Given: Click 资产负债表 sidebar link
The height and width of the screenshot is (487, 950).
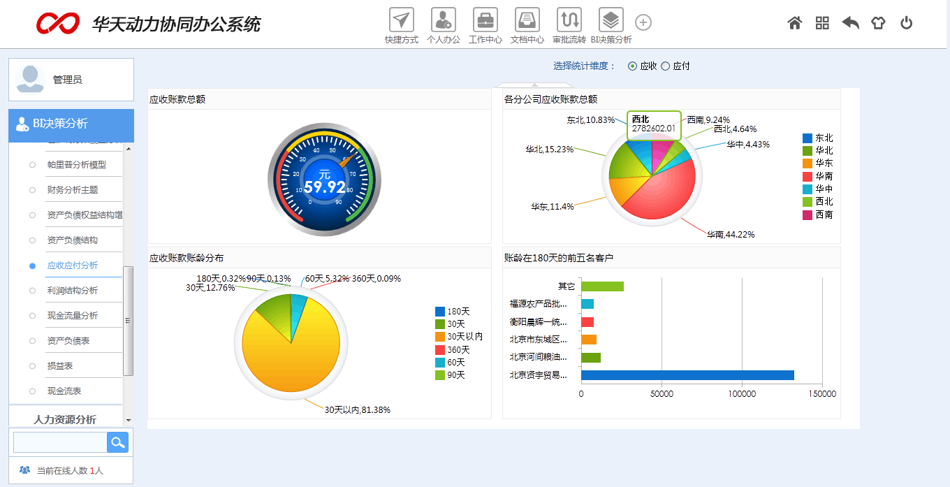Looking at the screenshot, I should click(68, 341).
